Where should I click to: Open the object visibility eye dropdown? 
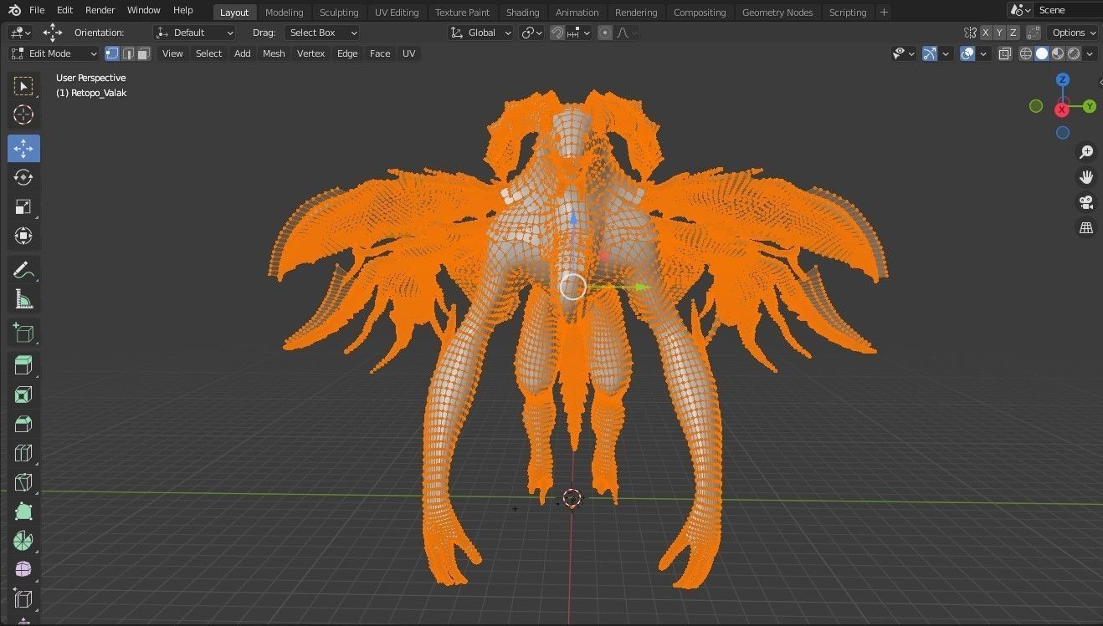pyautogui.click(x=904, y=53)
